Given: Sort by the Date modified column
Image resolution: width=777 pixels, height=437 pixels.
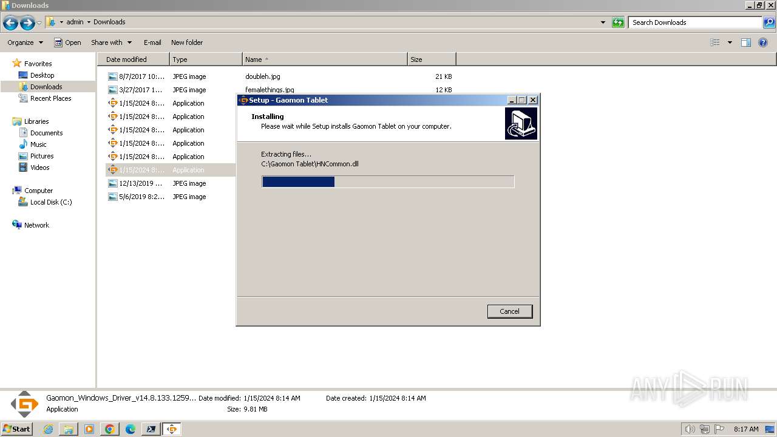Looking at the screenshot, I should 134,59.
